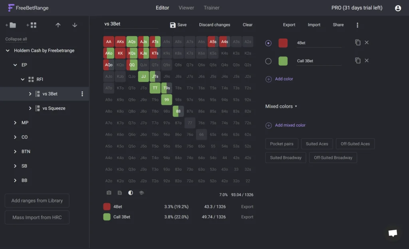Viewport: 409px width, 249px height.
Task: Open the Mixed colors dropdown
Action: click(x=281, y=106)
